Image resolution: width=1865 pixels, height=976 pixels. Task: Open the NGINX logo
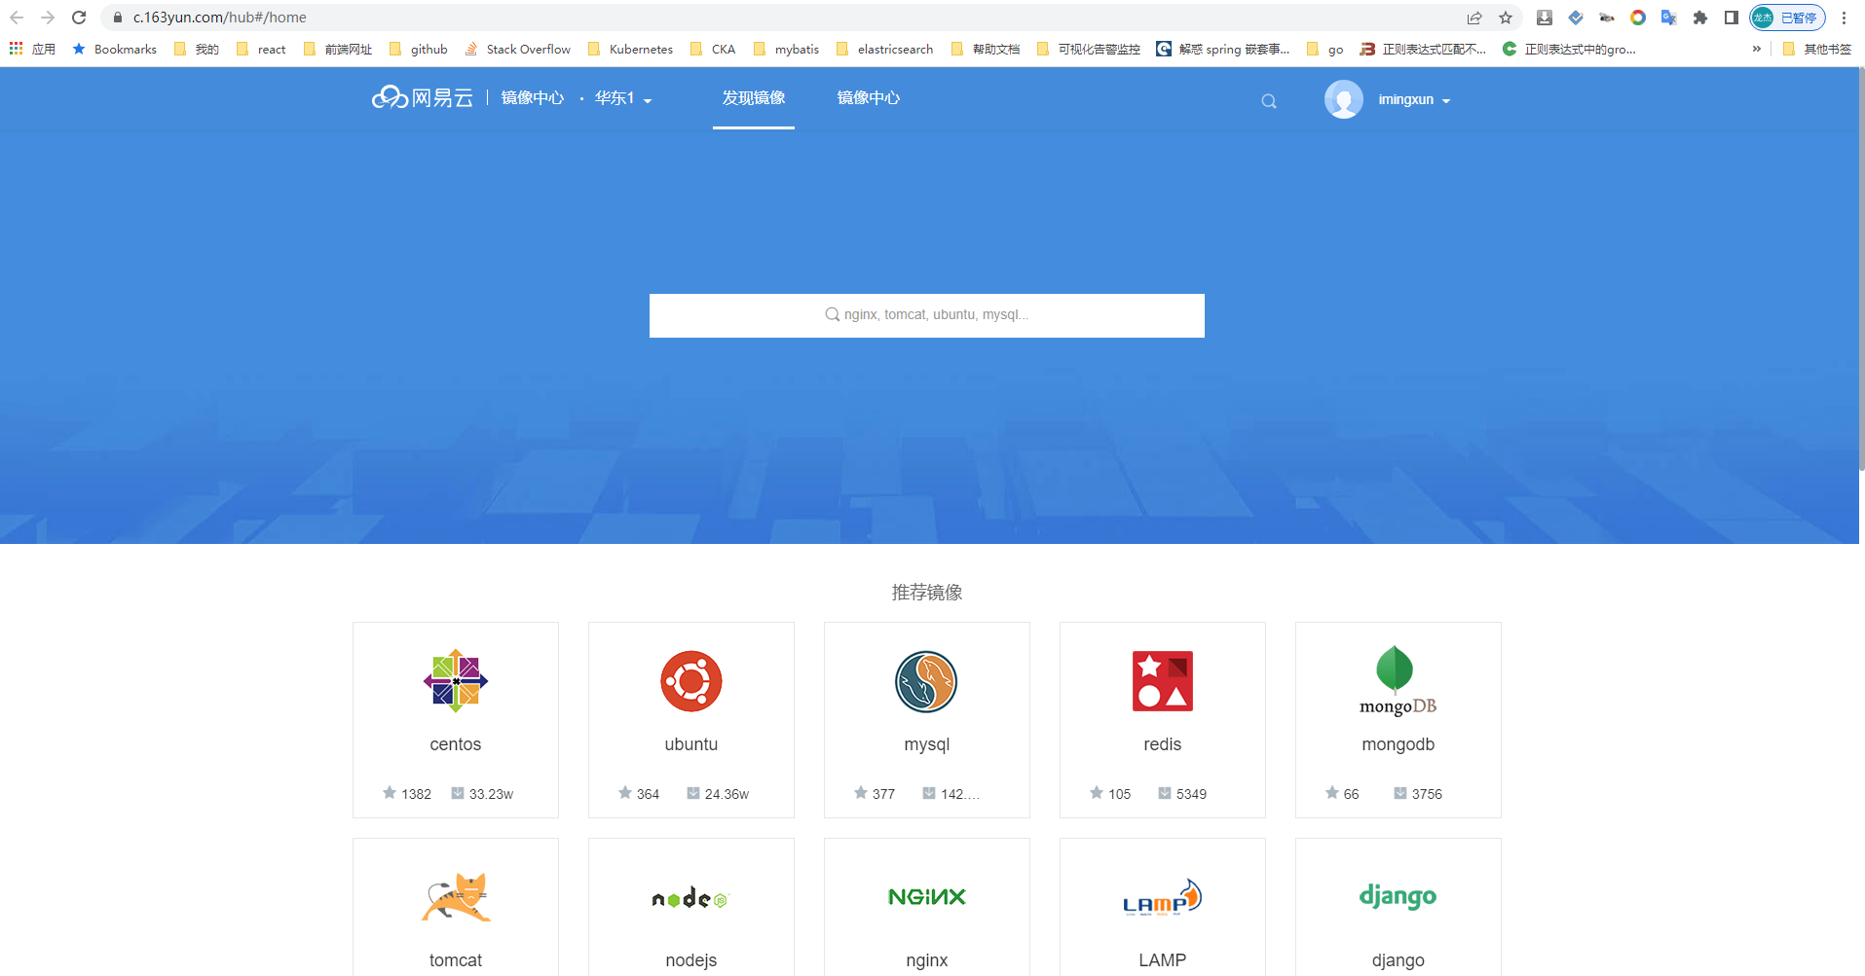point(926,896)
